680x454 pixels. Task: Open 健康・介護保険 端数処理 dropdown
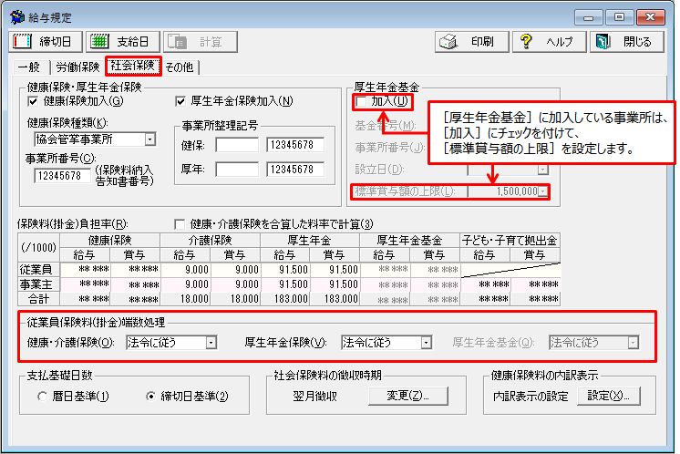point(211,343)
